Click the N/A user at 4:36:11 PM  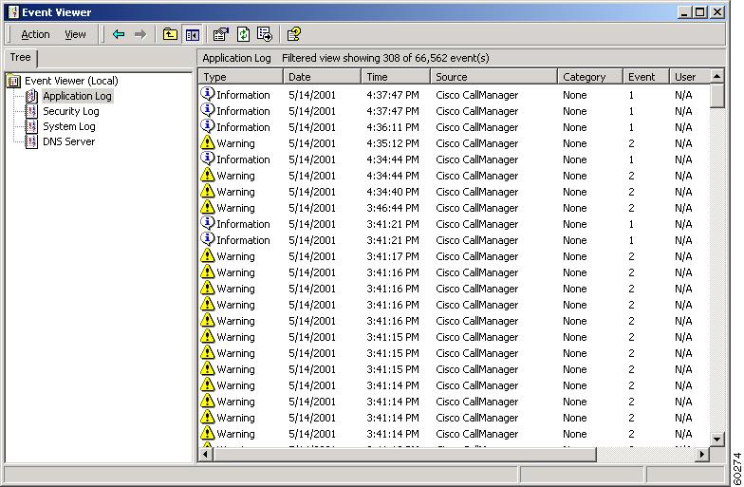(x=683, y=127)
